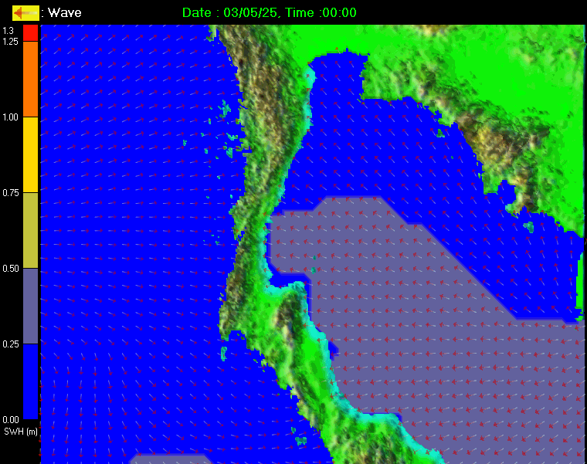The image size is (587, 464).
Task: Click the 'SWH (m)' unit label
Action: coord(21,432)
